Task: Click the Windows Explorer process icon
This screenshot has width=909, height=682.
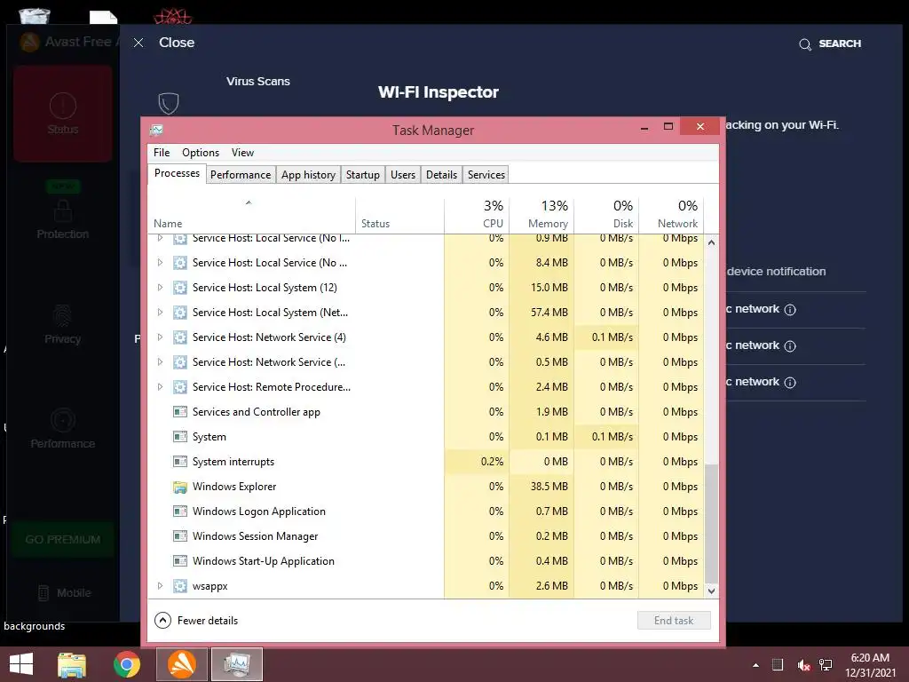Action: pyautogui.click(x=180, y=487)
